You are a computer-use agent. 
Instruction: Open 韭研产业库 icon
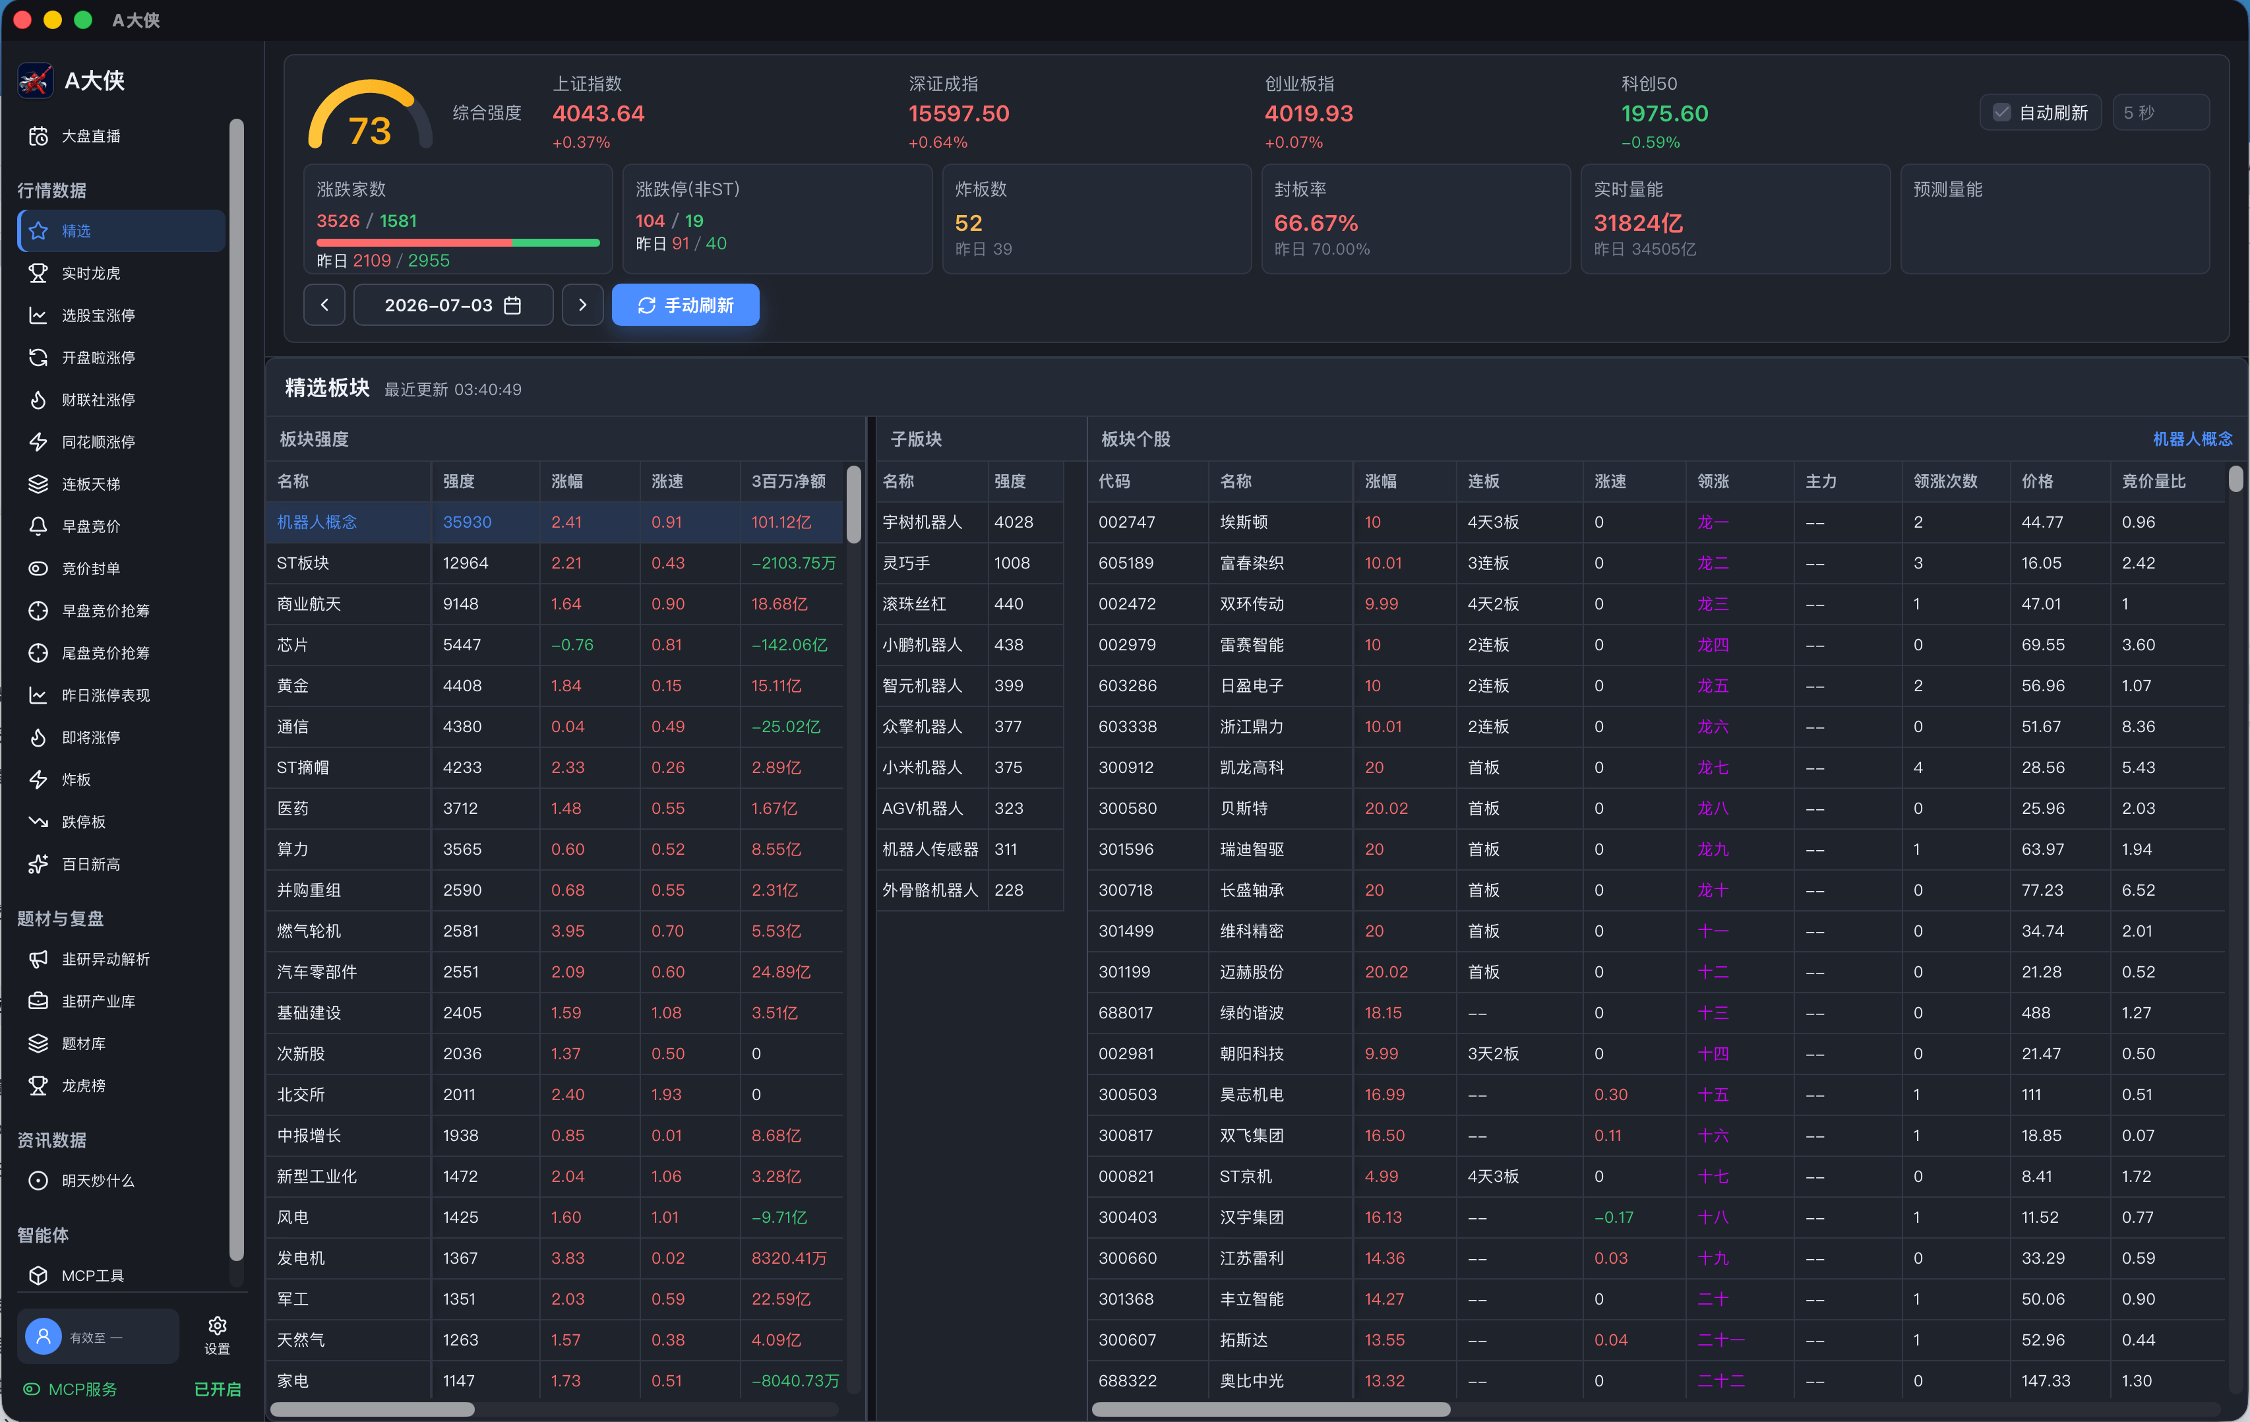(38, 1001)
